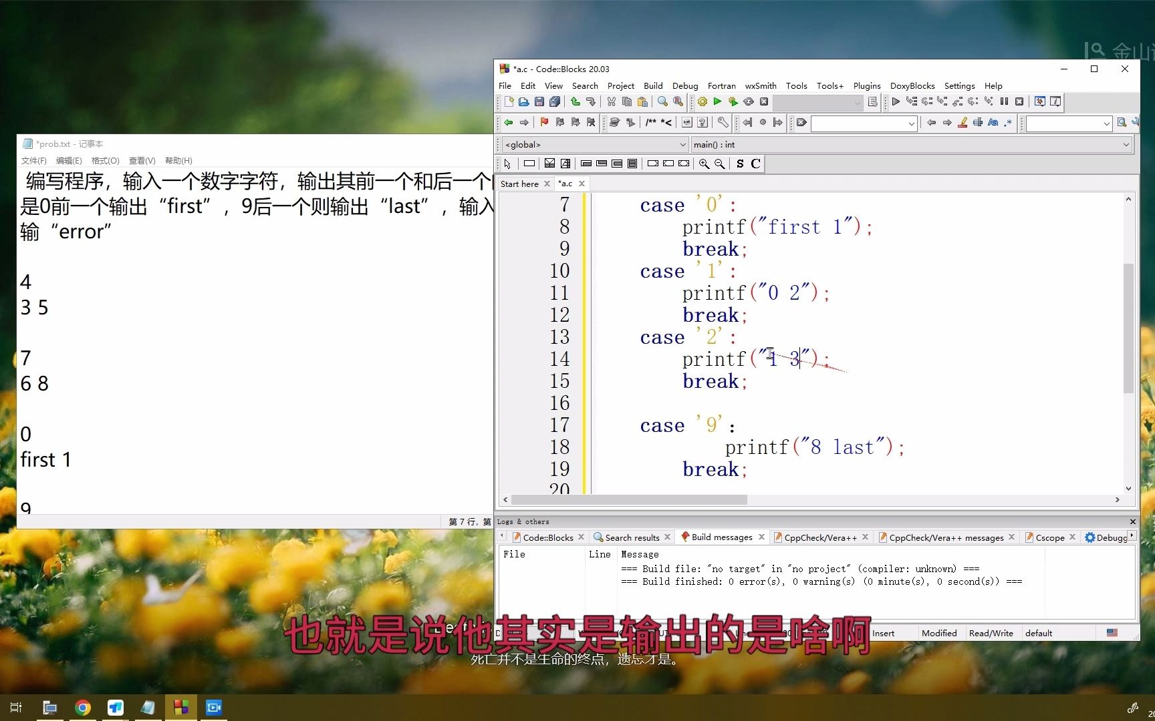
Task: Place cursor on line 8 printf("first 1")
Action: pos(777,227)
